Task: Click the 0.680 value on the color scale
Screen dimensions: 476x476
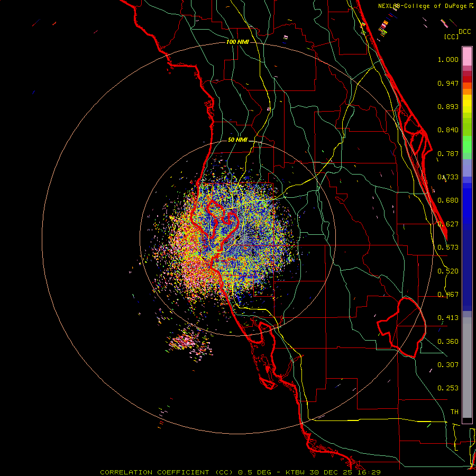Action: pos(448,200)
